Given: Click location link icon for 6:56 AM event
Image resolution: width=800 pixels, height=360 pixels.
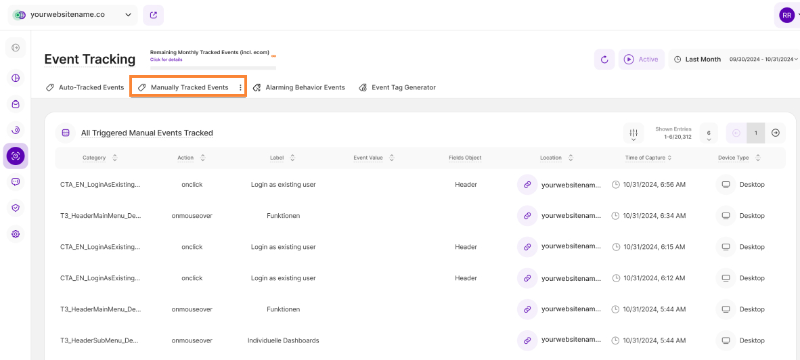Looking at the screenshot, I should (x=527, y=185).
